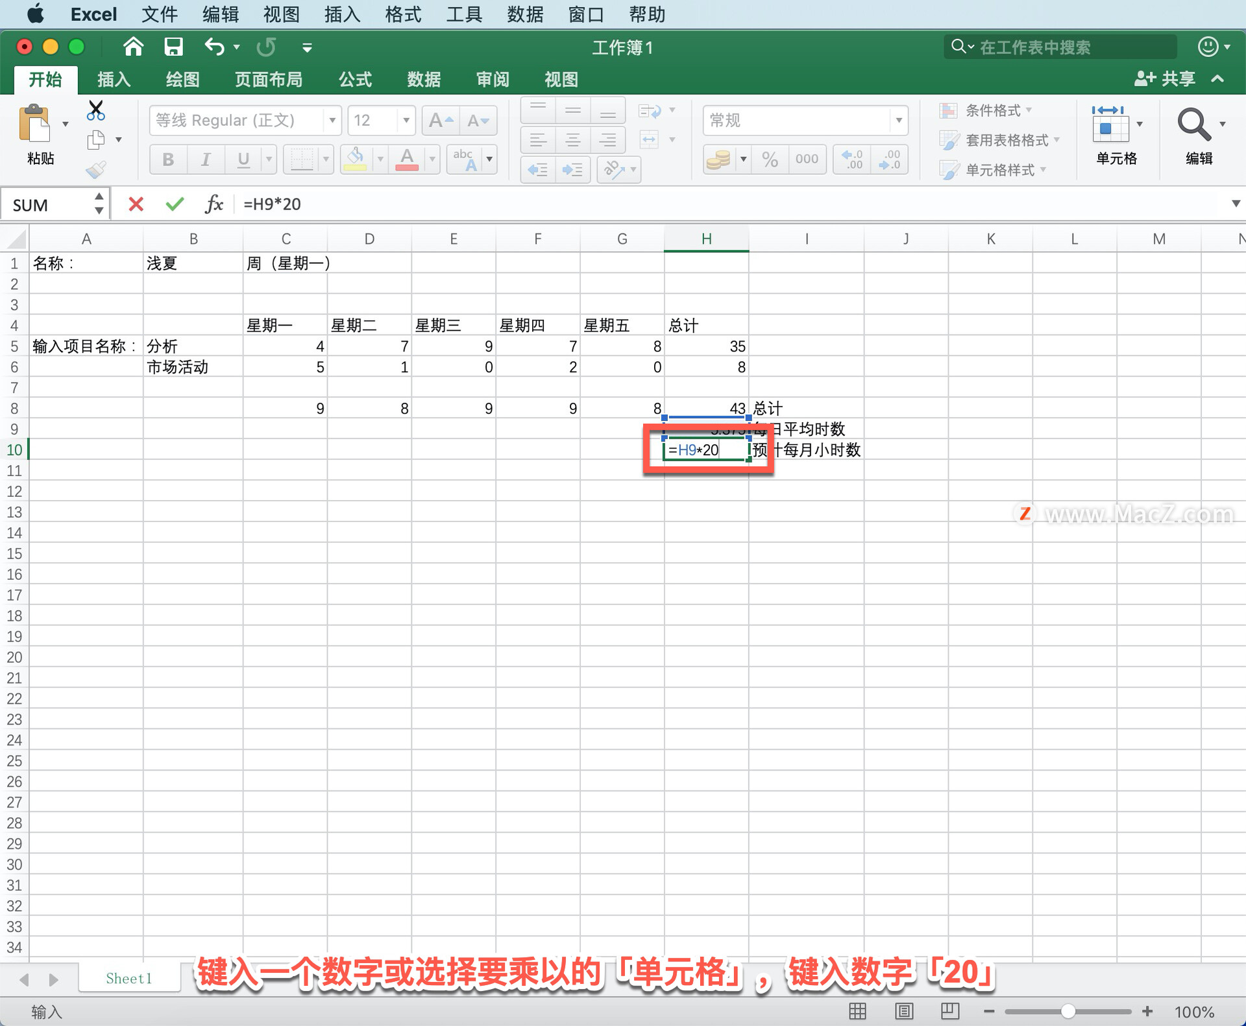Image resolution: width=1246 pixels, height=1026 pixels.
Task: Switch to 公式 ribbon tab
Action: [355, 79]
